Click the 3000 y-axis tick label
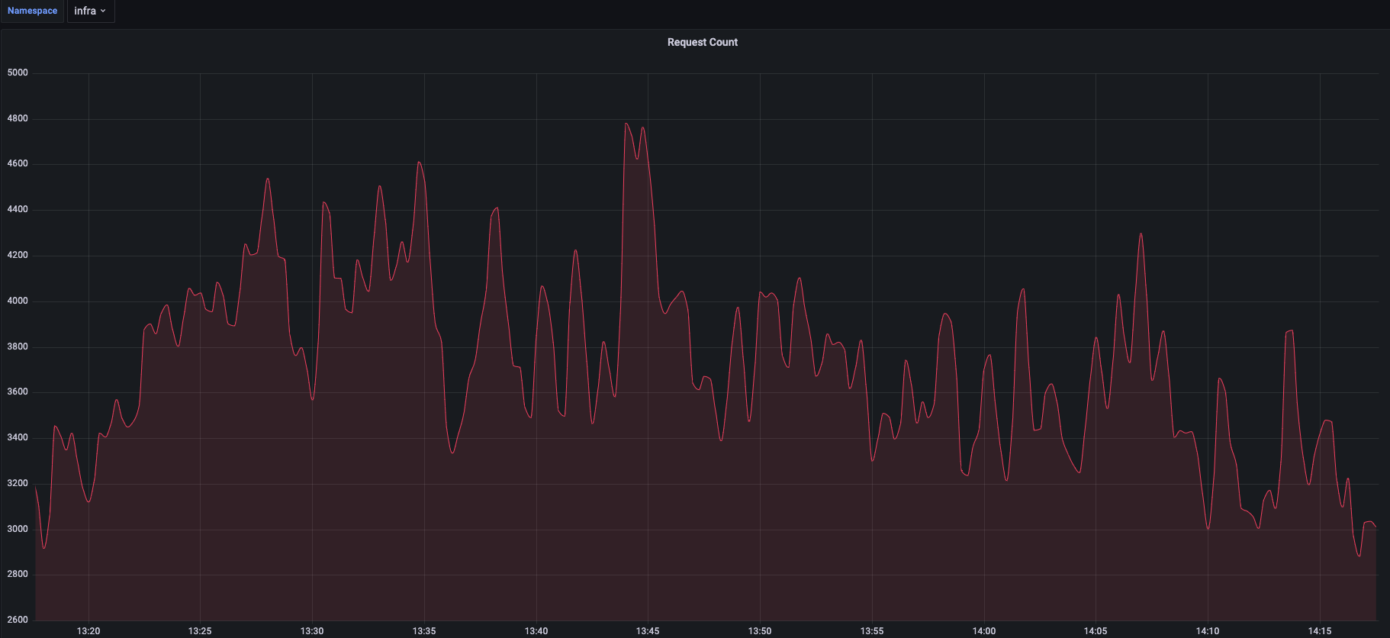Viewport: 1390px width, 638px height. point(18,529)
